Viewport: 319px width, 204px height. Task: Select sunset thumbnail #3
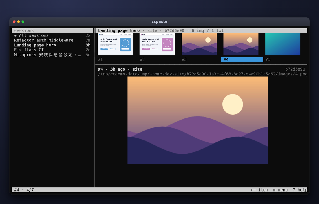pos(199,44)
